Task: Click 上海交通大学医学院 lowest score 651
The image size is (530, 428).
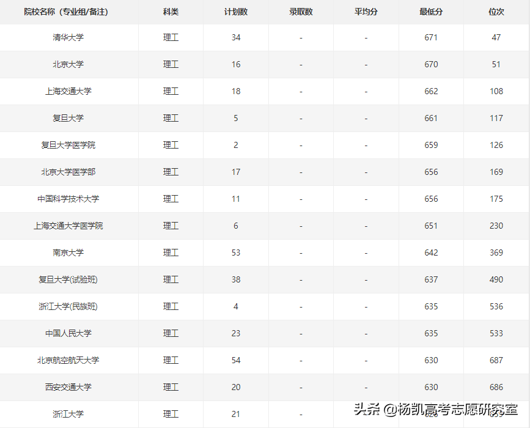Action: pos(431,226)
